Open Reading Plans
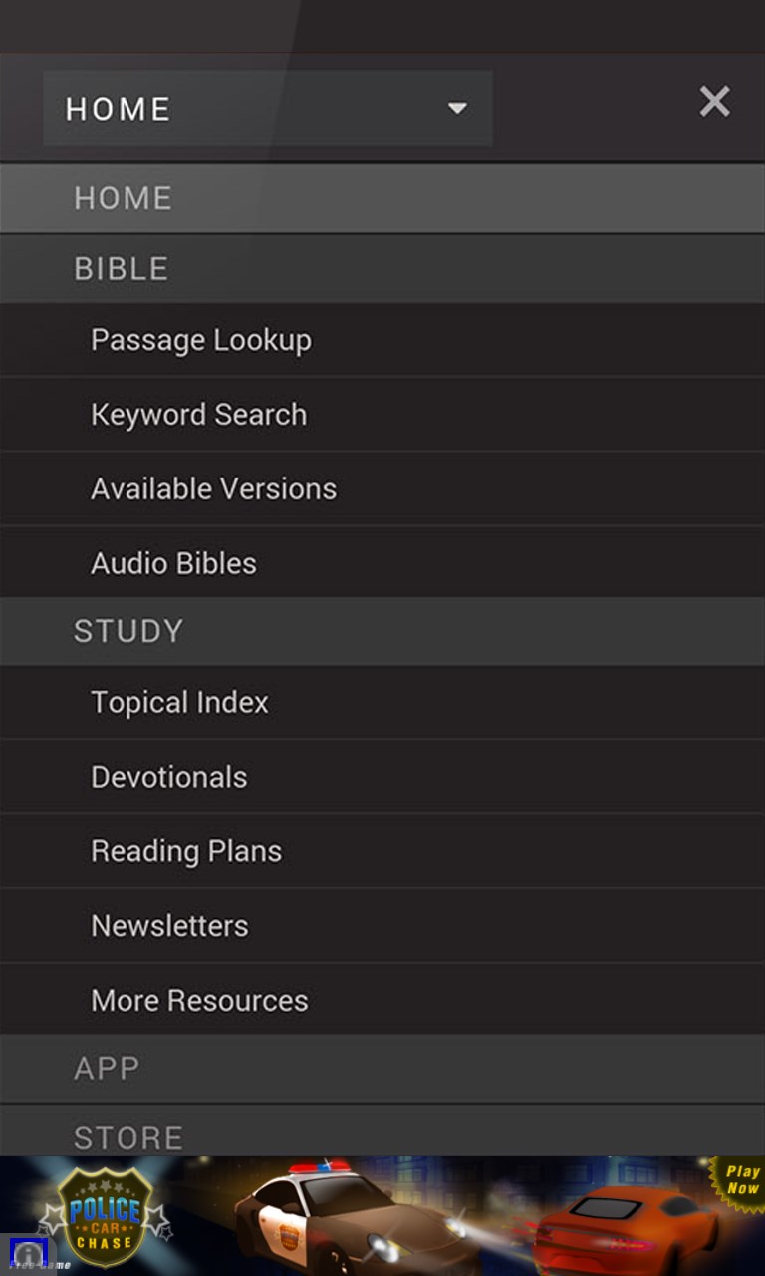Screen dimensions: 765x1276 186,850
